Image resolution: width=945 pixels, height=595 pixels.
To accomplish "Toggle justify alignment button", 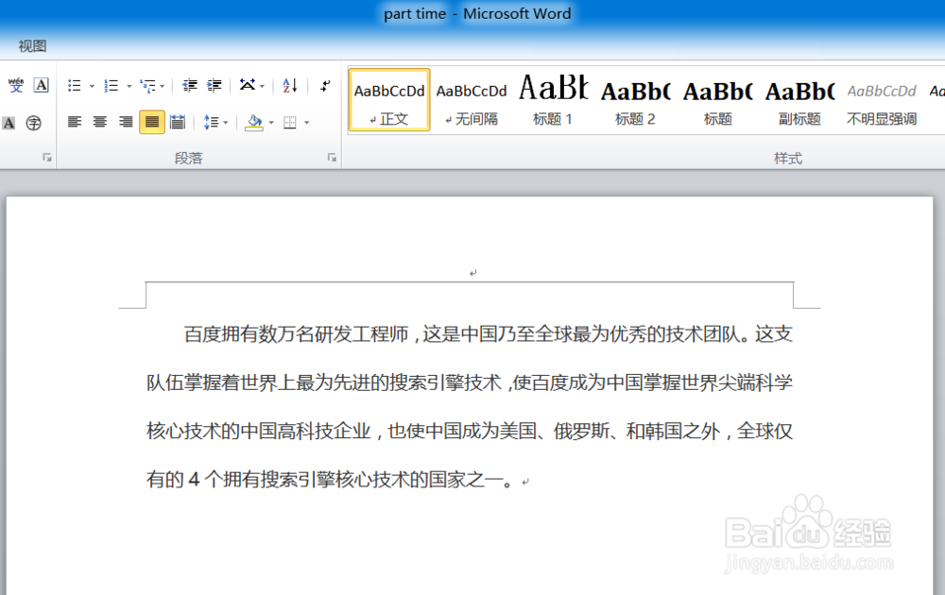I will point(152,122).
